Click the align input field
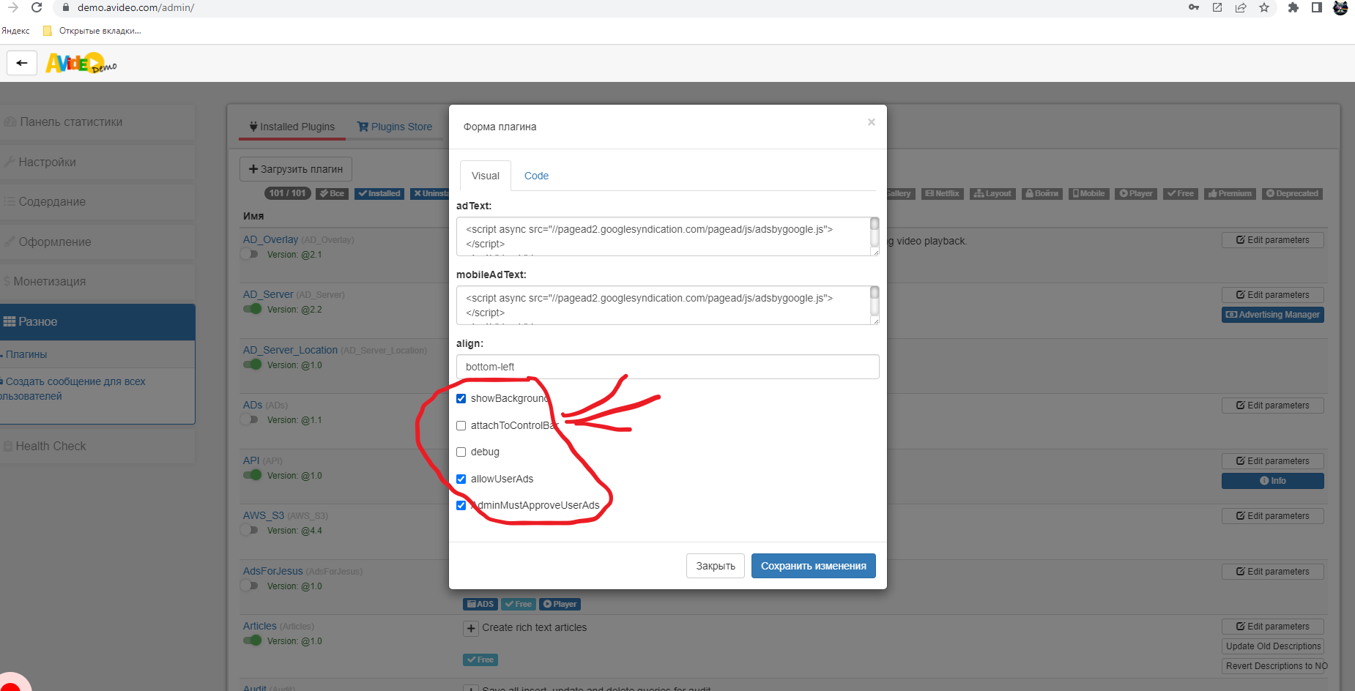This screenshot has height=691, width=1355. click(x=667, y=367)
